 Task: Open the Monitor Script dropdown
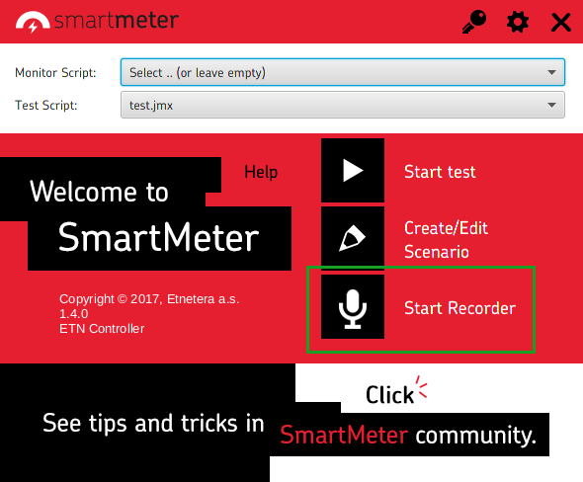(x=343, y=72)
